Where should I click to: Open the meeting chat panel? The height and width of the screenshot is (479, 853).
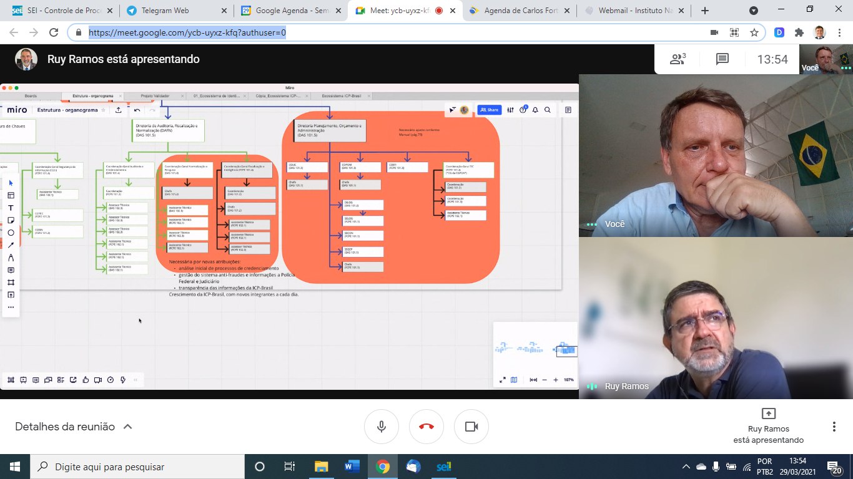pos(722,59)
